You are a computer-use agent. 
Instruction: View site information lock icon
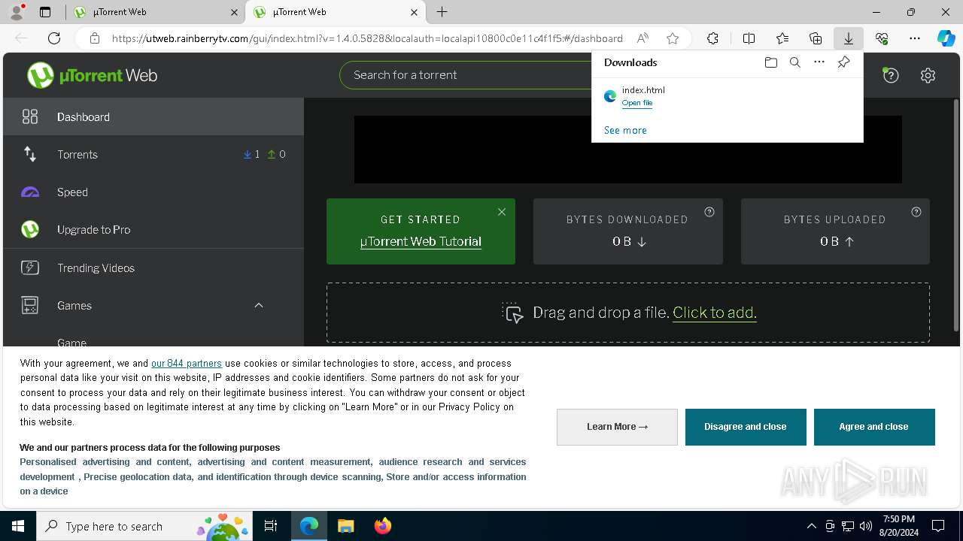[x=94, y=38]
